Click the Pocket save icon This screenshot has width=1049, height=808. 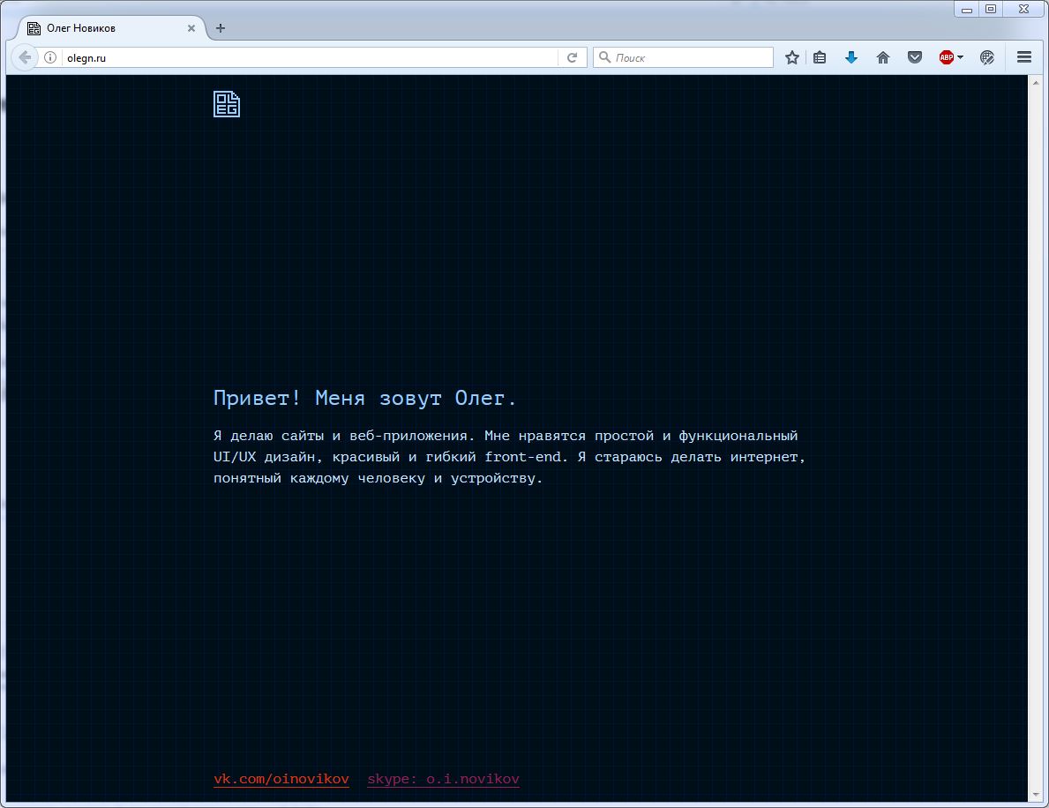(x=915, y=57)
